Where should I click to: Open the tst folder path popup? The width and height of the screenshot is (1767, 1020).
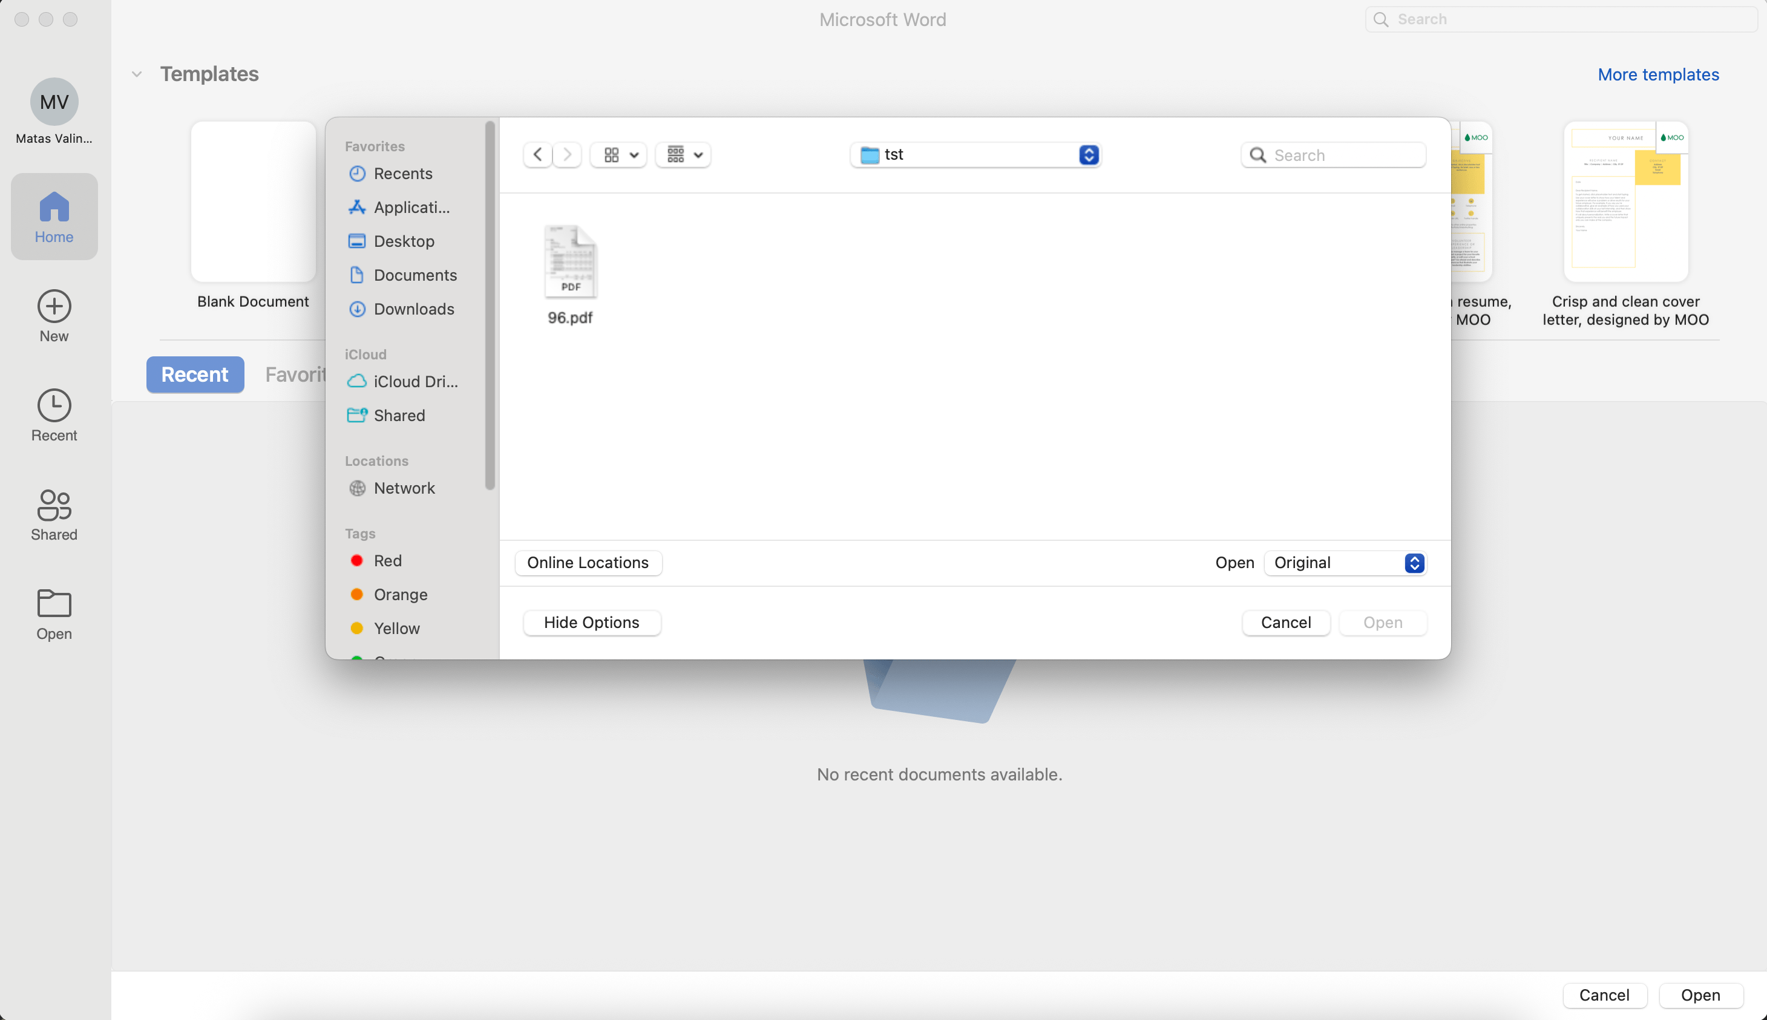pos(975,155)
